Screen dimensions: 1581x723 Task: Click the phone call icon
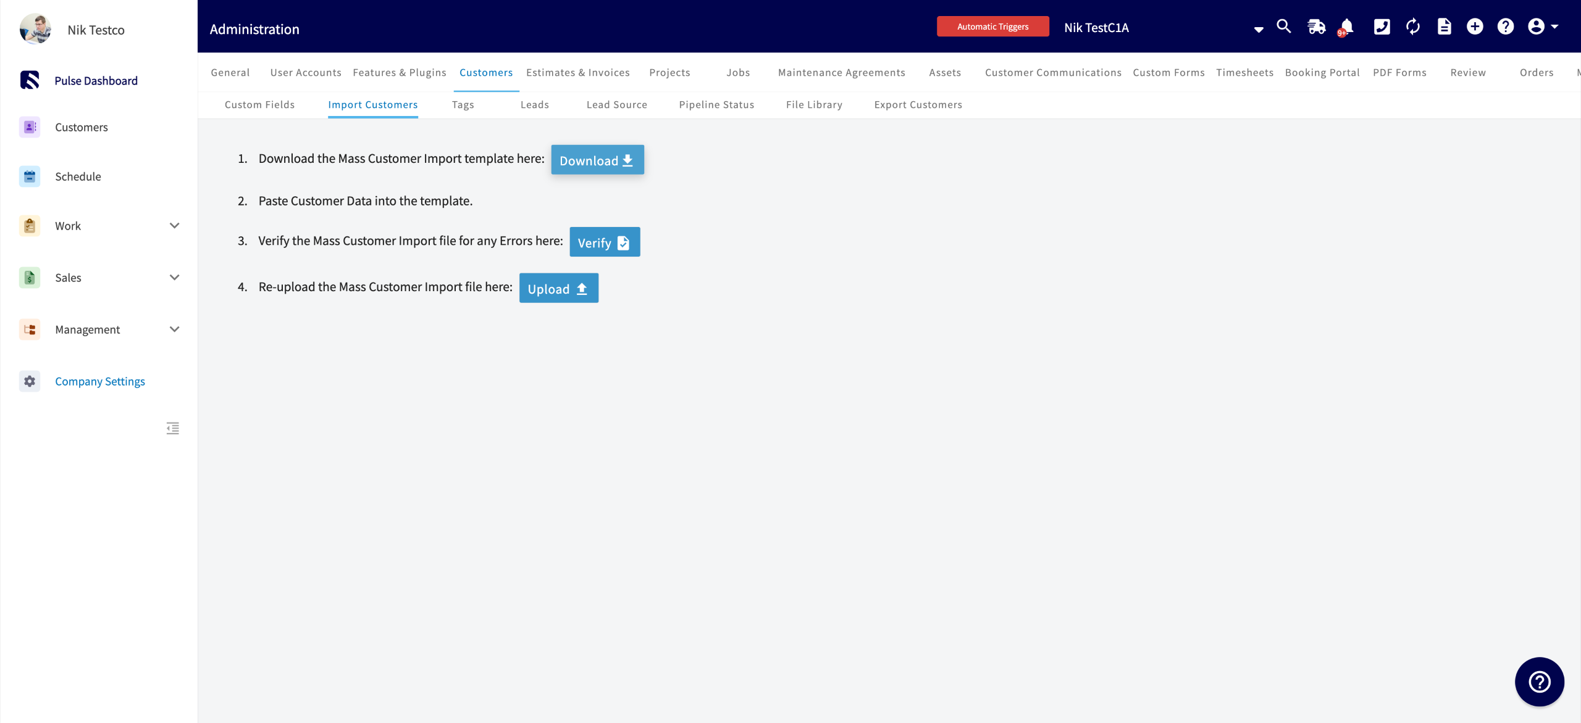(x=1382, y=27)
